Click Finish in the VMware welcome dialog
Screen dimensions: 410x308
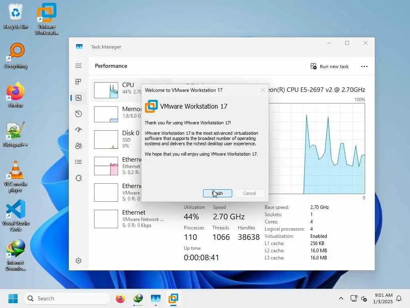[217, 193]
